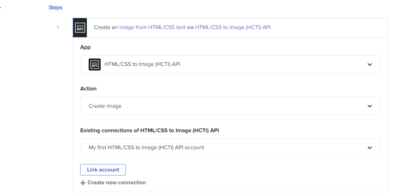This screenshot has width=396, height=196.
Task: Click the HCTI API logo inside App dropdown
Action: click(95, 65)
